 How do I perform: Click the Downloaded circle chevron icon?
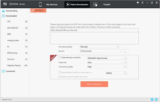click(3, 16)
